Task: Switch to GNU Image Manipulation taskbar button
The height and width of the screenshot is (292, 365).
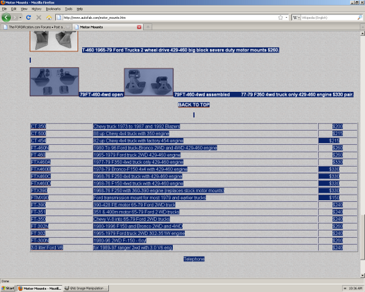Action: [x=86, y=288]
